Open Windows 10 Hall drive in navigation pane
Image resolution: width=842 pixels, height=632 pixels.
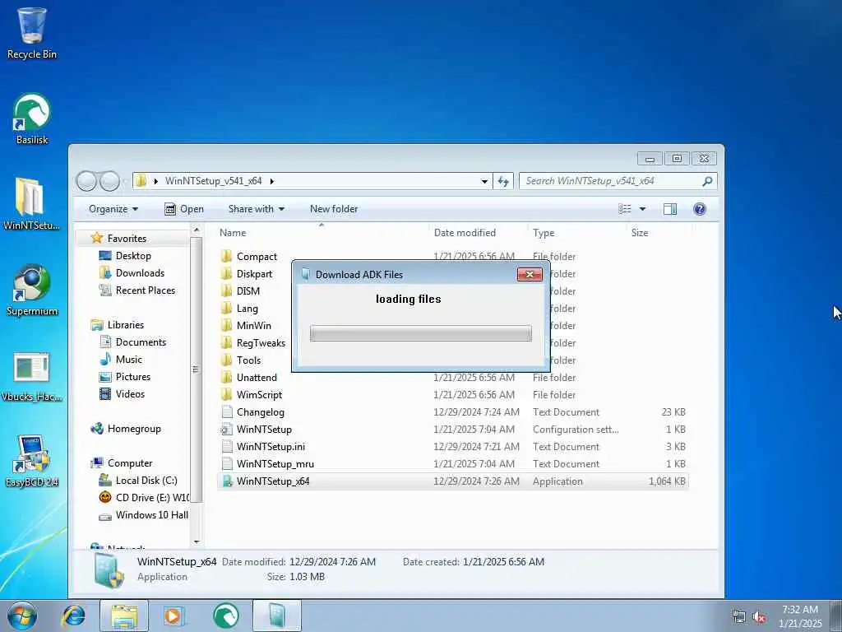pos(151,515)
